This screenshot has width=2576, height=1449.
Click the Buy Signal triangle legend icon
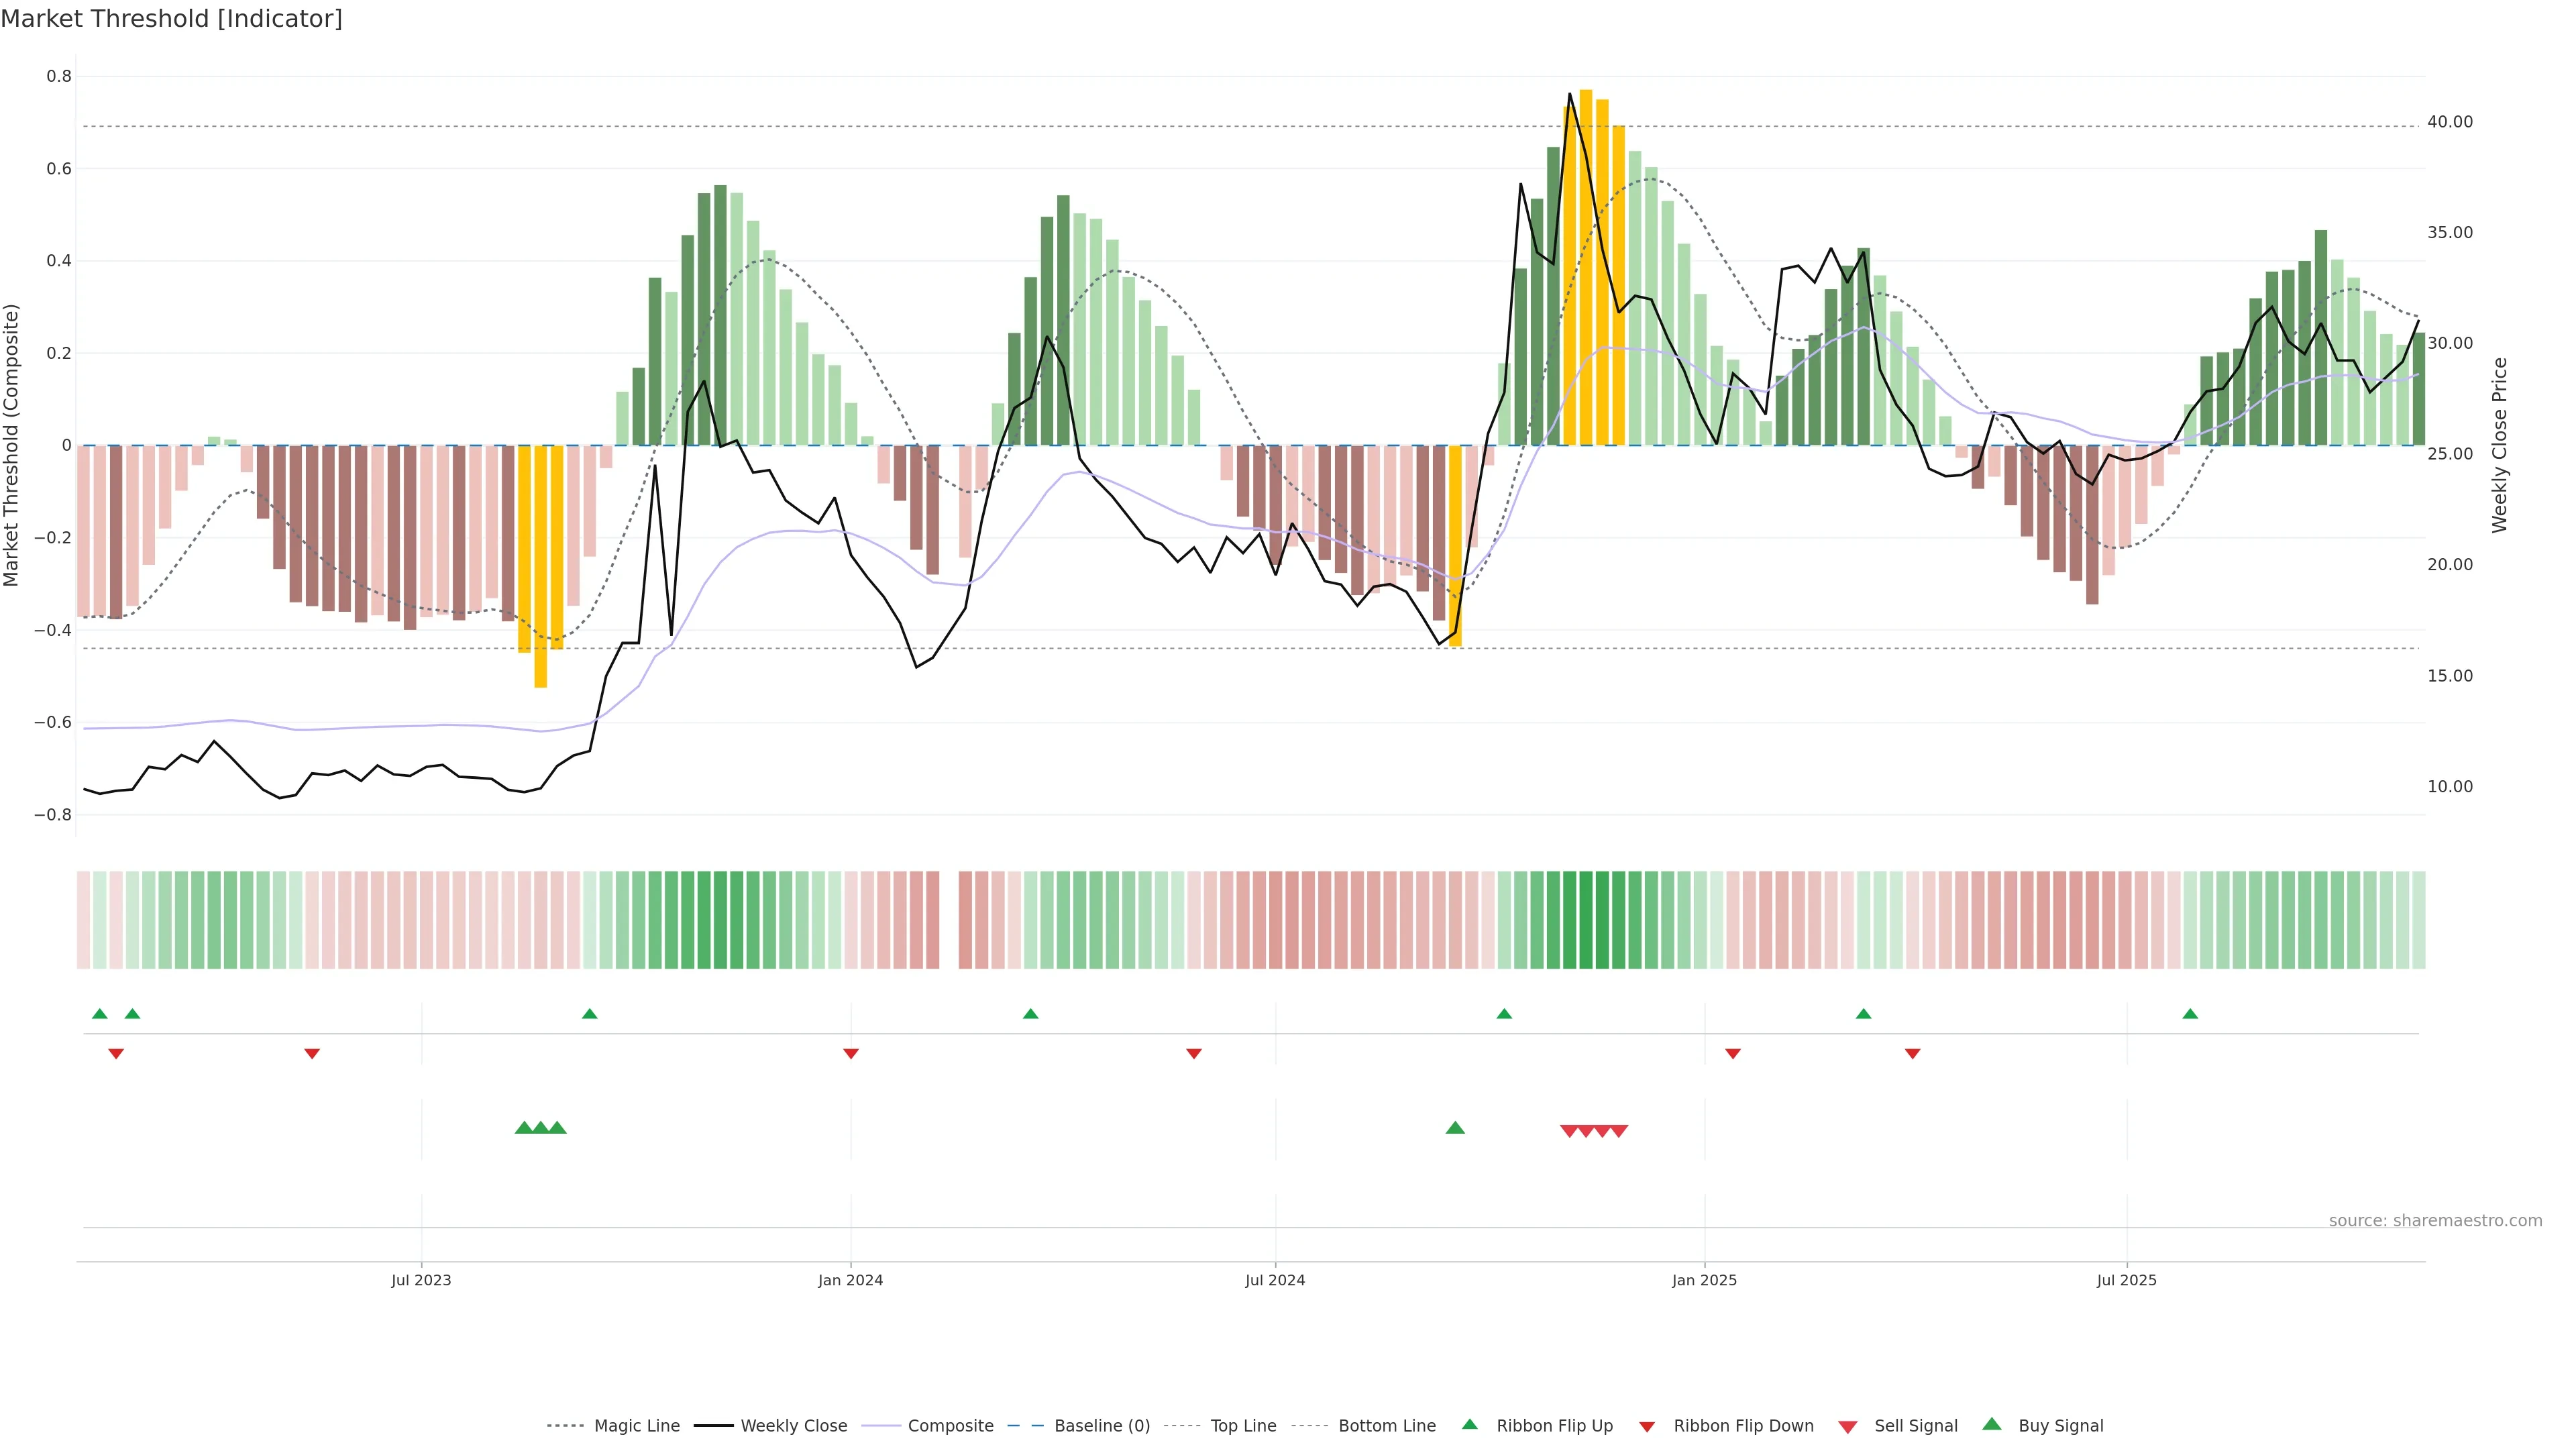pyautogui.click(x=1991, y=1424)
